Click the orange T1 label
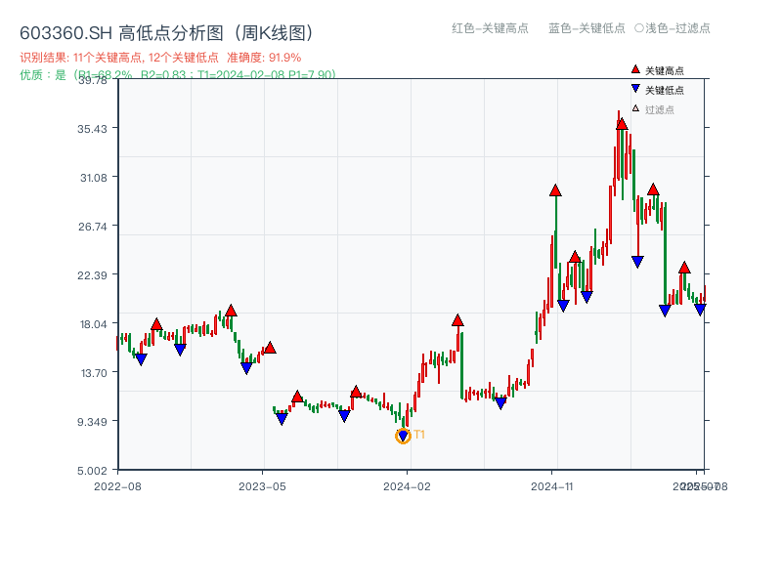 (x=419, y=435)
